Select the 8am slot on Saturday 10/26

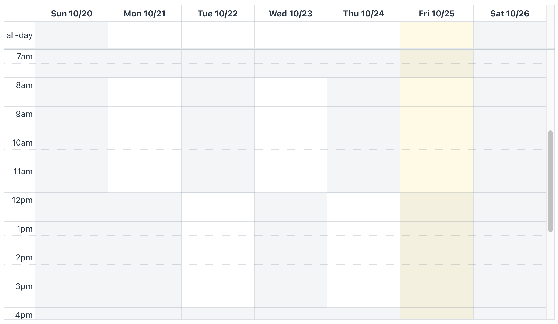tap(510, 85)
